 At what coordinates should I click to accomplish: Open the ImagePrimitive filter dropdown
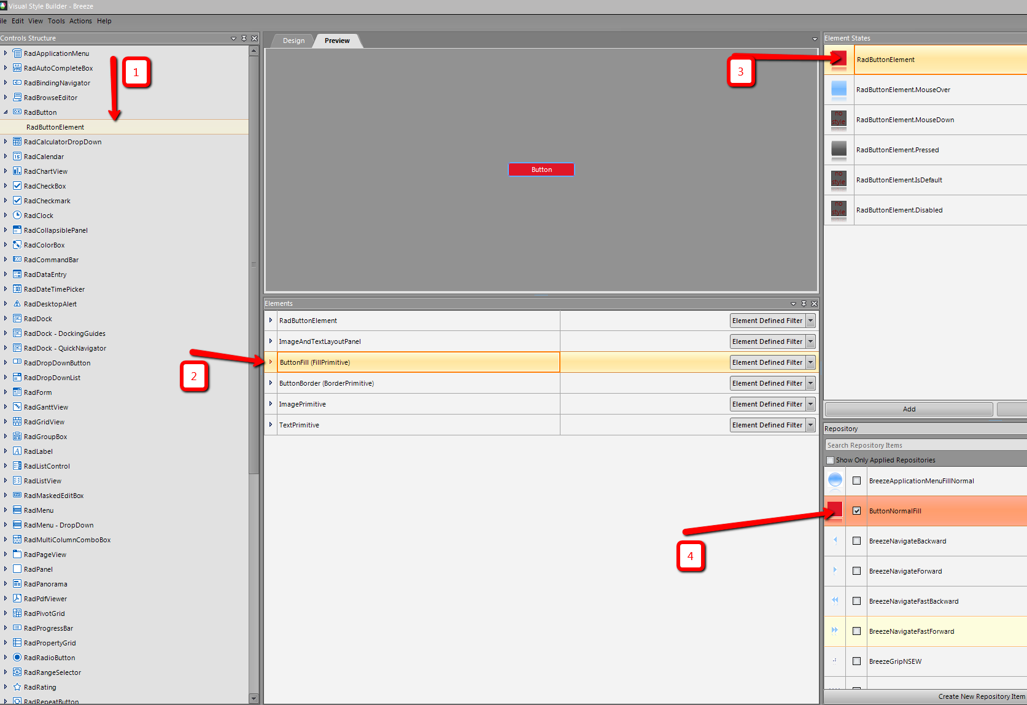tap(810, 404)
